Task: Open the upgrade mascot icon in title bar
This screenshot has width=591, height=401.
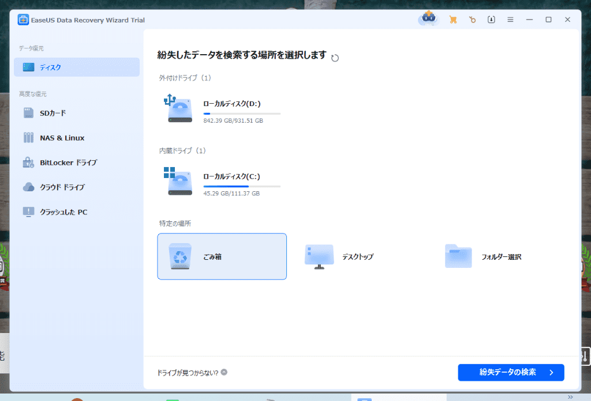Action: 429,18
